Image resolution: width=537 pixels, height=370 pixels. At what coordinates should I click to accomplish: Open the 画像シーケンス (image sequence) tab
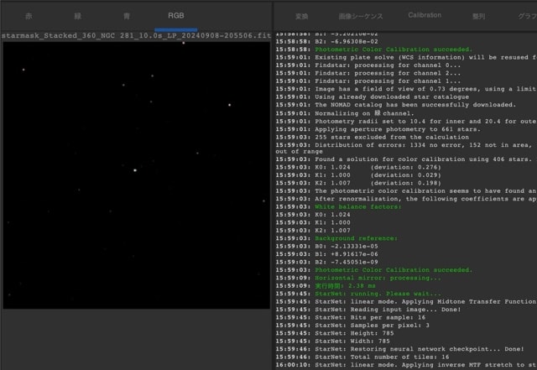[x=361, y=16]
